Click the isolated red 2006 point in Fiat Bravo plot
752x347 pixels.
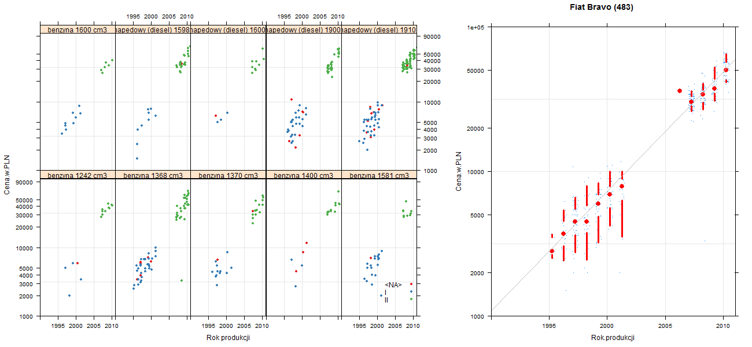(x=679, y=91)
